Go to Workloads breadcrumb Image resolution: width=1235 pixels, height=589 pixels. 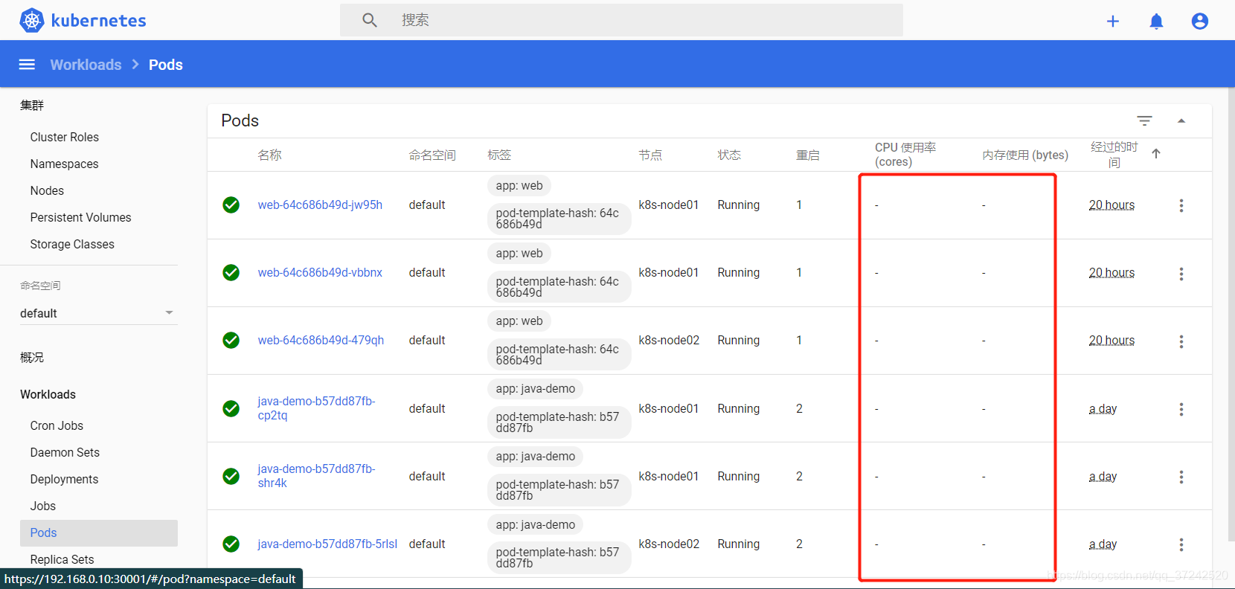86,65
